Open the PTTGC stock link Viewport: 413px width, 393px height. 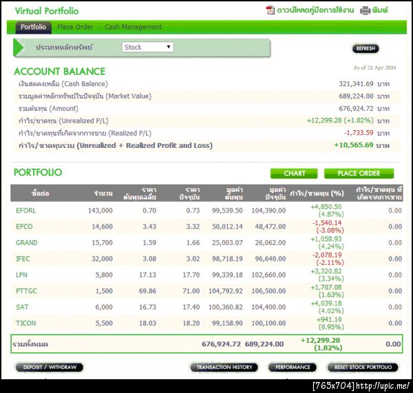[x=26, y=290]
